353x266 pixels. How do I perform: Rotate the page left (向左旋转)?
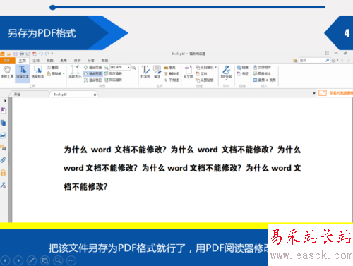coord(113,74)
